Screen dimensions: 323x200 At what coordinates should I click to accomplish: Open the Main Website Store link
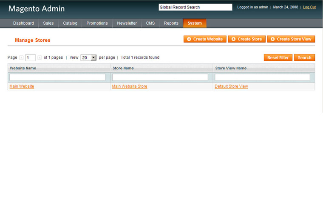[130, 86]
